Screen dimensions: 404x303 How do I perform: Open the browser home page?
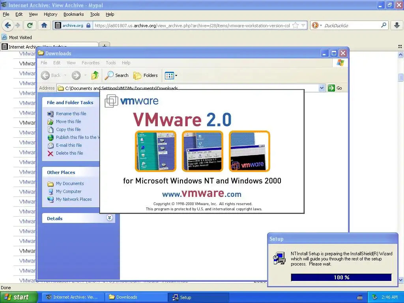point(44,25)
